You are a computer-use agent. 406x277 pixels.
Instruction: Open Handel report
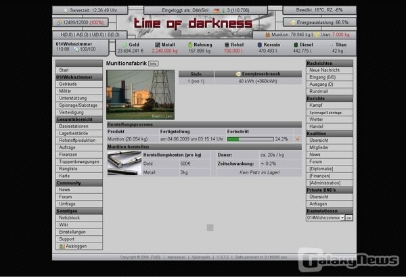tap(330, 126)
